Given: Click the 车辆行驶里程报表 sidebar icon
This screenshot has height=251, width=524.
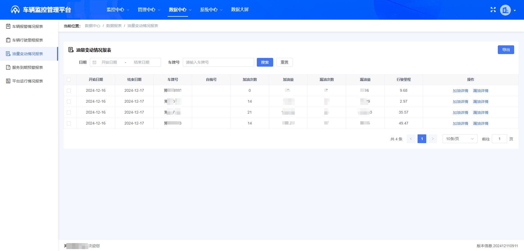Looking at the screenshot, I should [8, 40].
